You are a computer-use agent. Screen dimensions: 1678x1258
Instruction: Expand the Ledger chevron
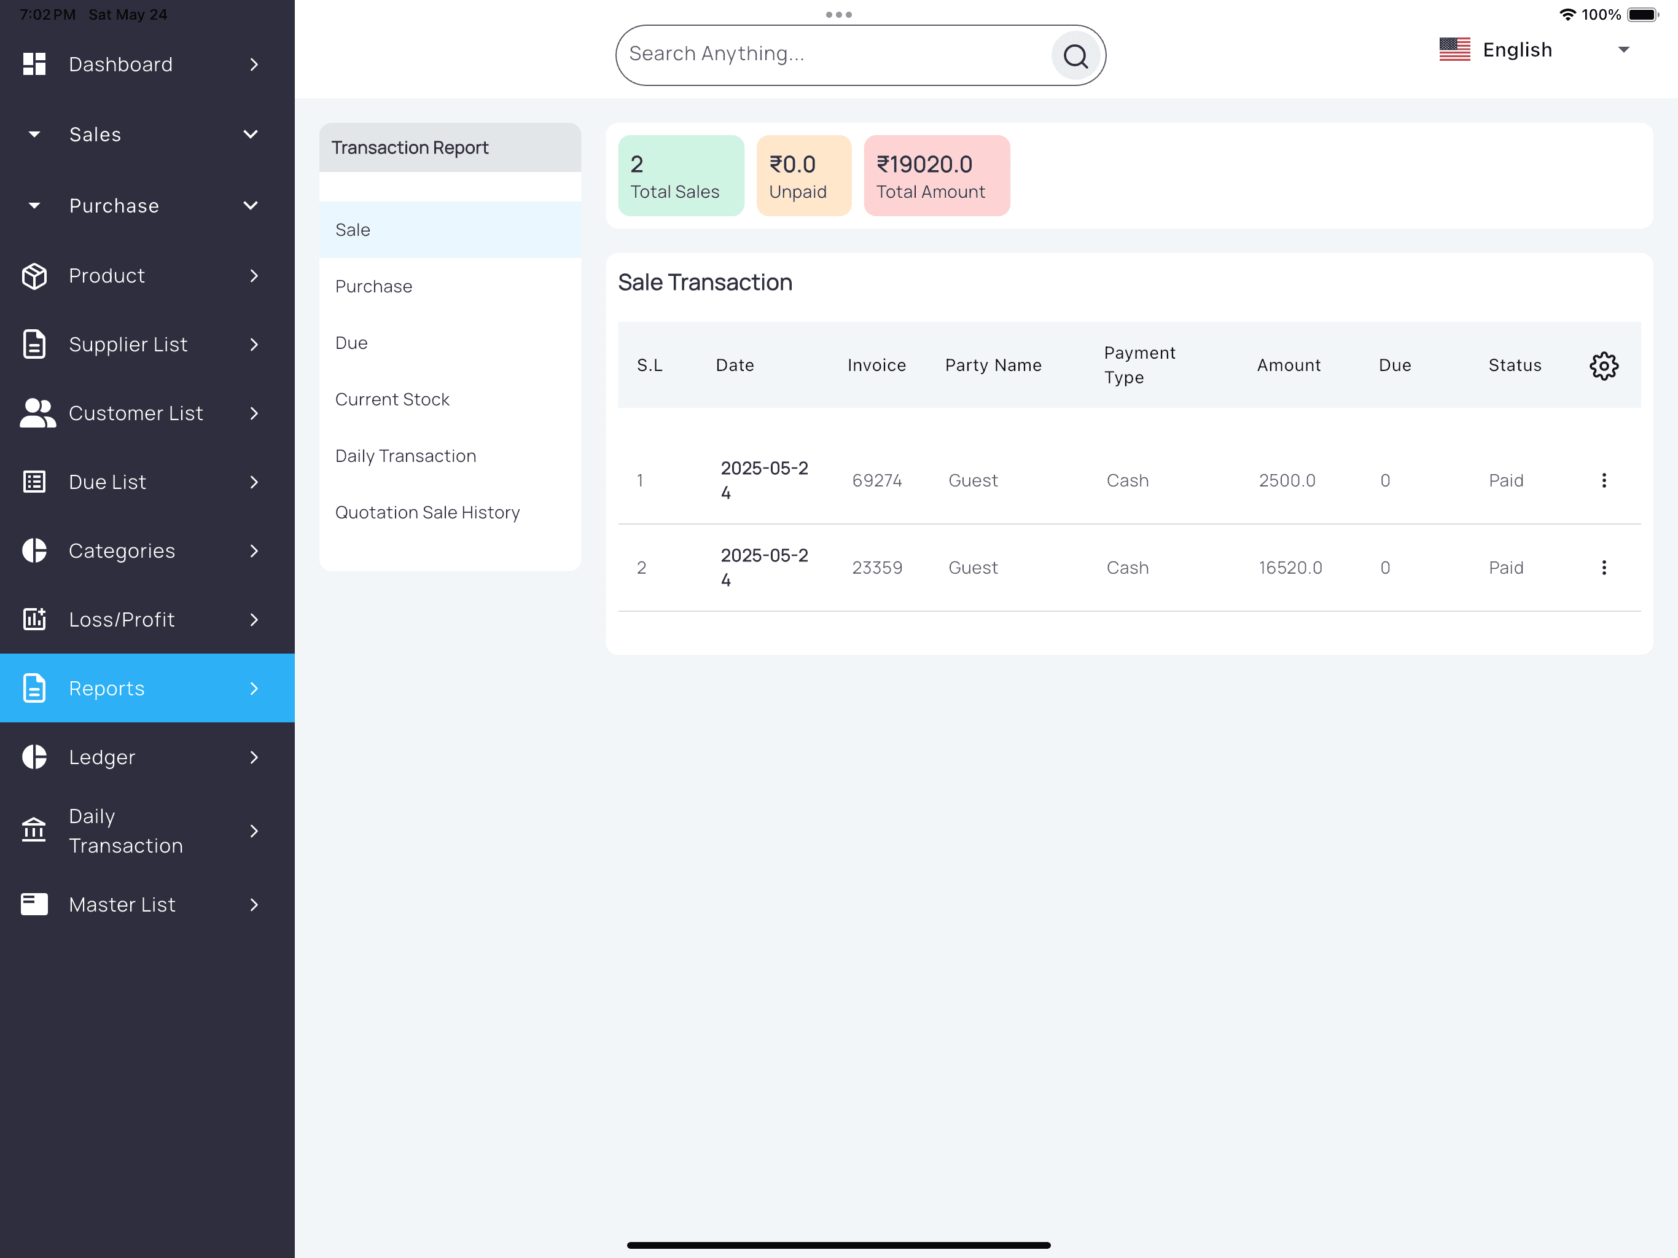pyautogui.click(x=254, y=757)
